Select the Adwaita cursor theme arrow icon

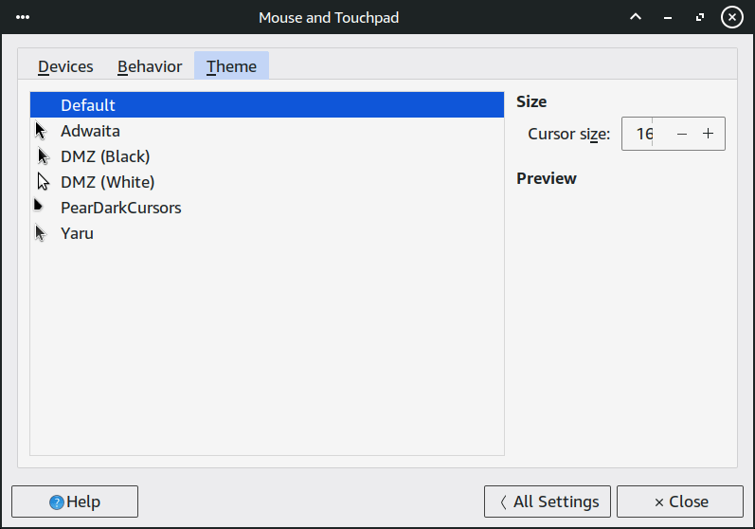coord(41,131)
